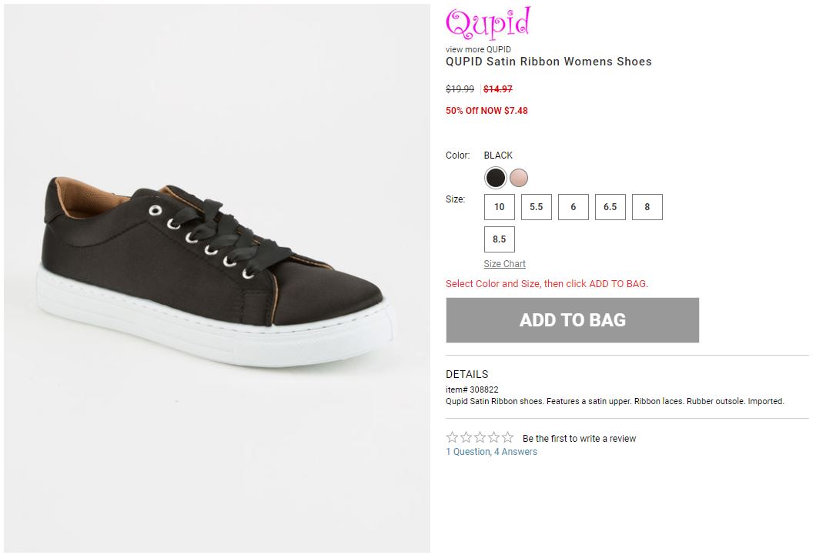The width and height of the screenshot is (816, 555).
Task: Pick size 6
Action: coord(574,207)
